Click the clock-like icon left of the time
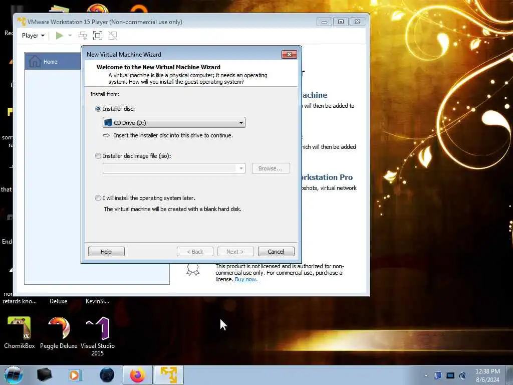This screenshot has width=513, height=385. 462,375
